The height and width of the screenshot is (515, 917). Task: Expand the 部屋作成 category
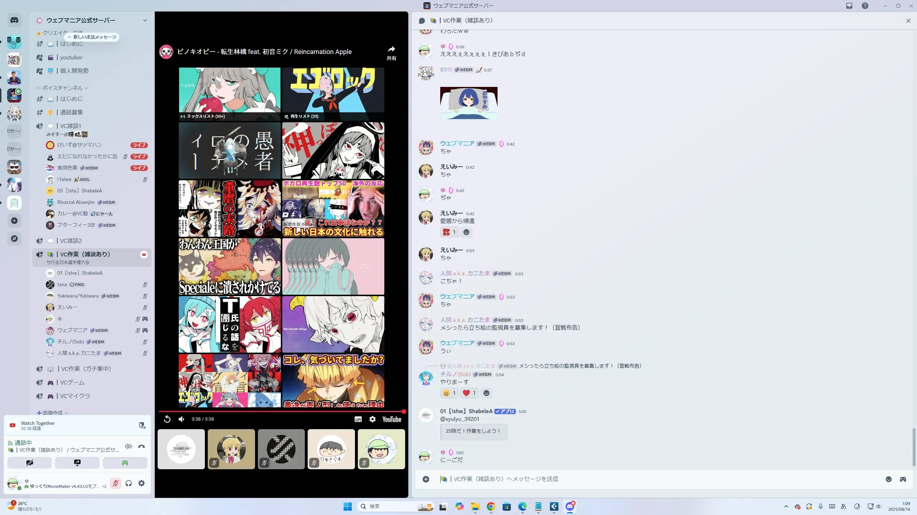click(x=53, y=413)
